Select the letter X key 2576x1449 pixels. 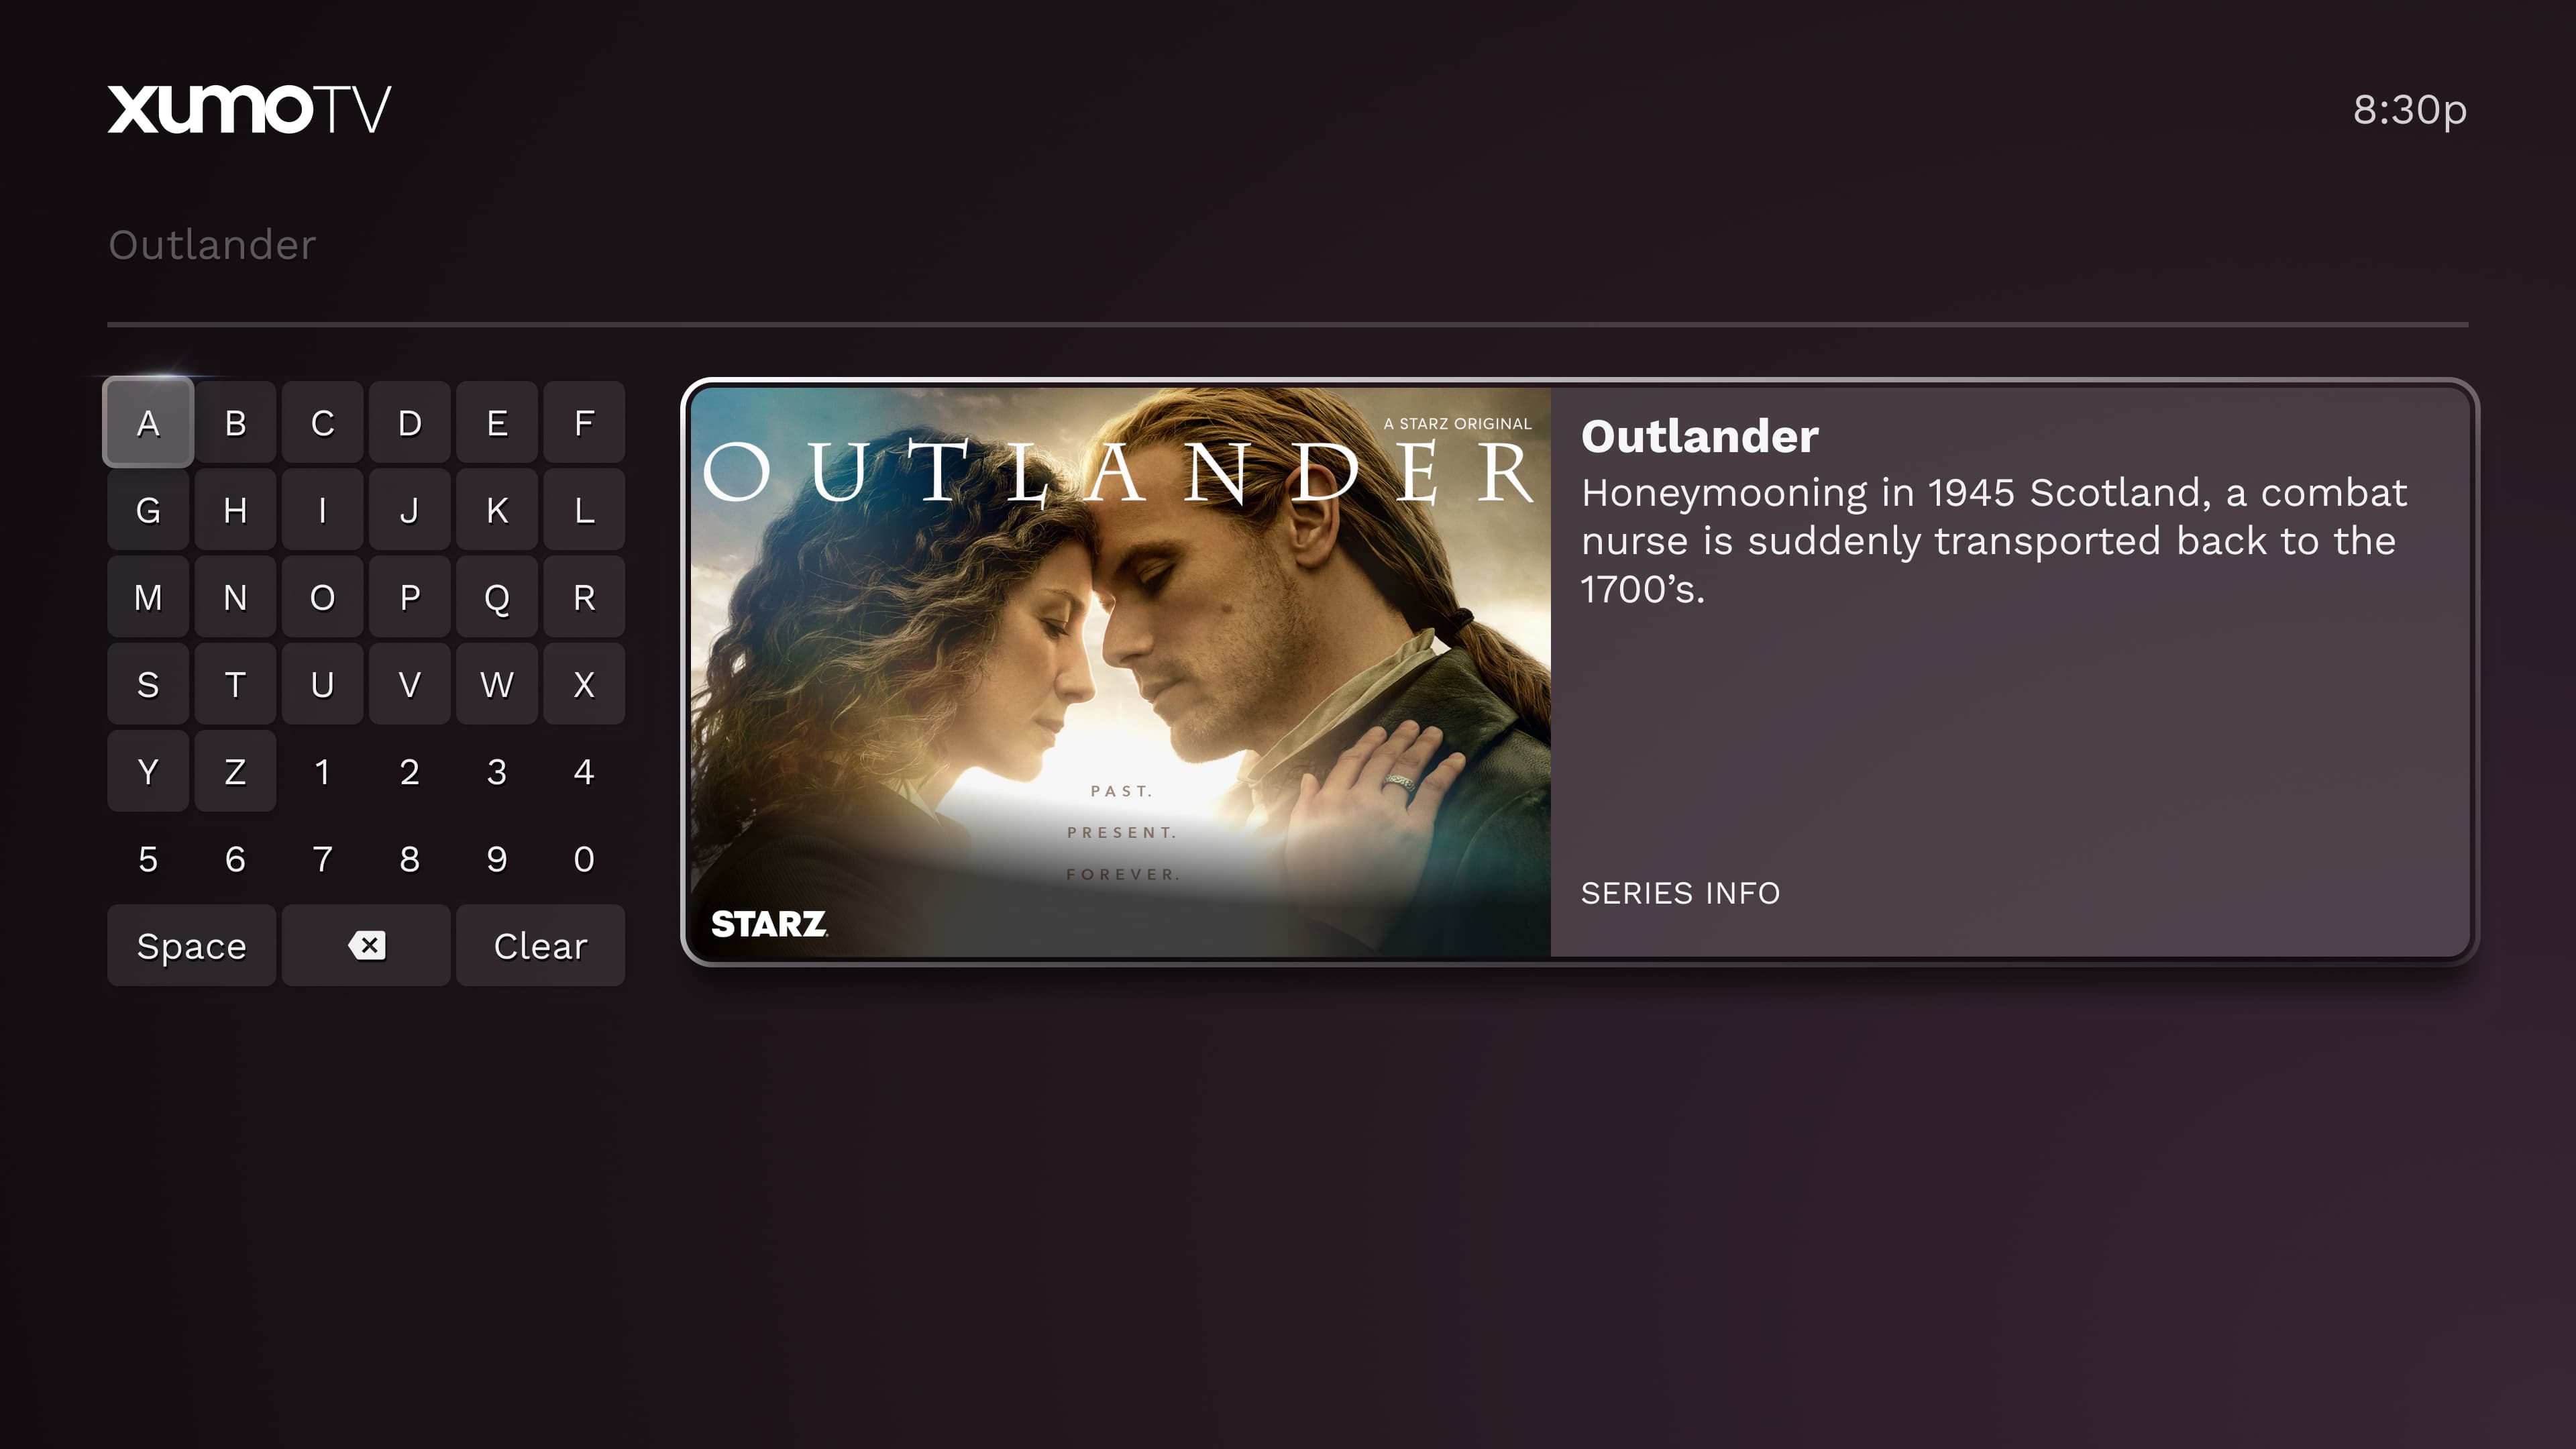[584, 684]
